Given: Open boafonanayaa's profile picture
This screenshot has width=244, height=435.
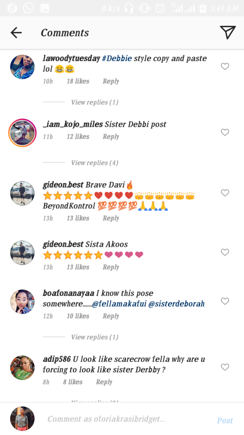Looking at the screenshot, I should coord(22,302).
